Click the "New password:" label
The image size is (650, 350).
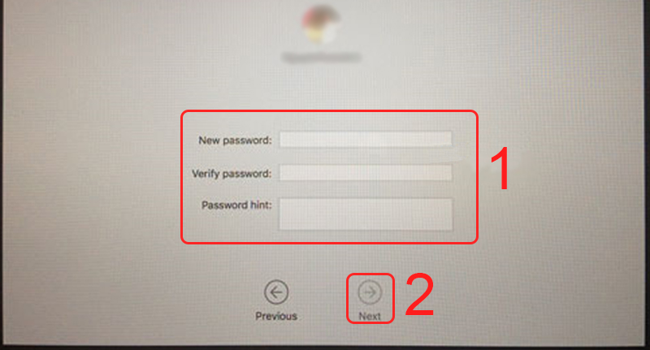coord(235,140)
